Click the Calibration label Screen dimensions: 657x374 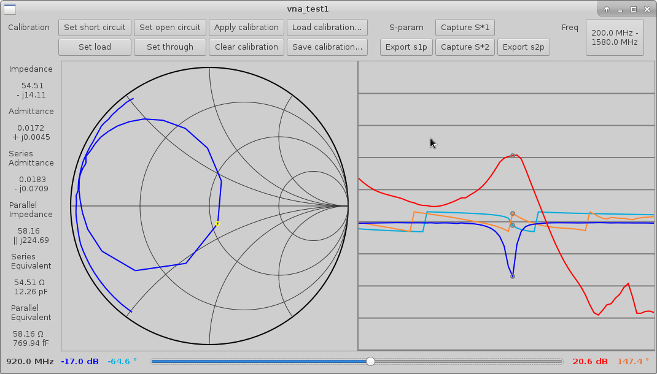29,28
